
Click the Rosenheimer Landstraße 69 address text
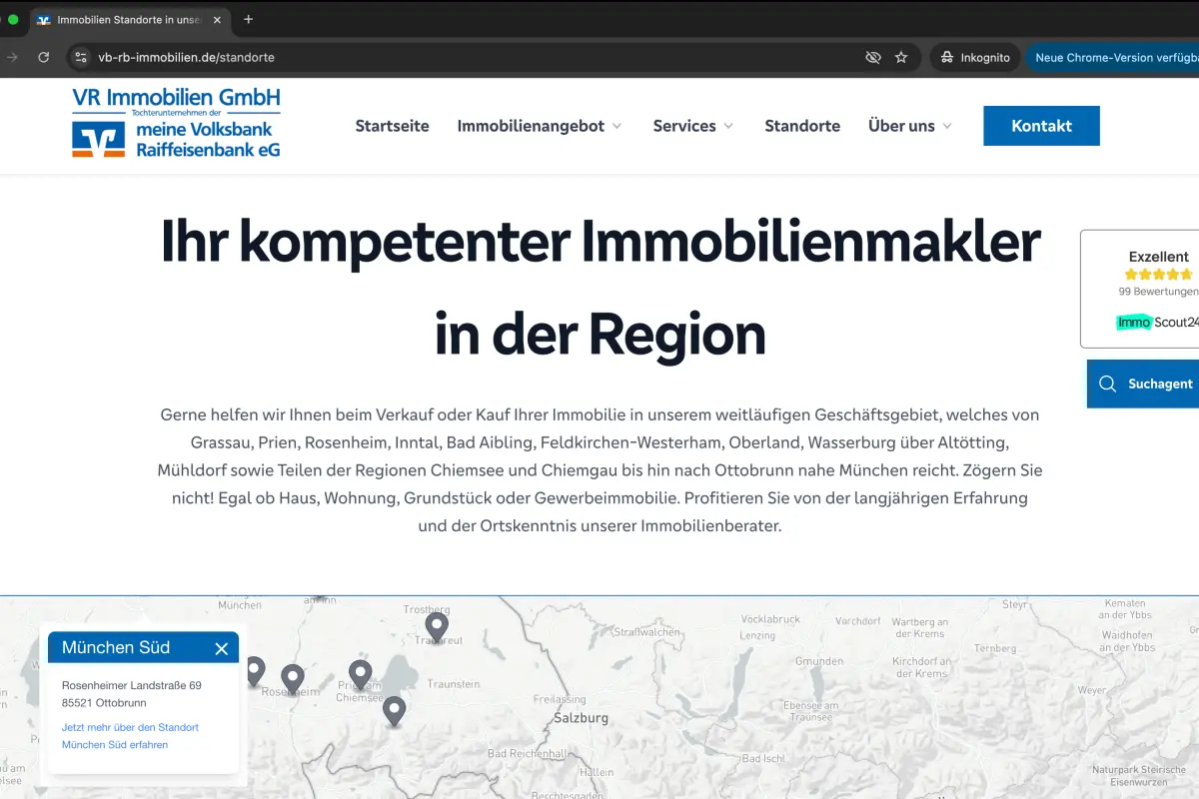[132, 685]
